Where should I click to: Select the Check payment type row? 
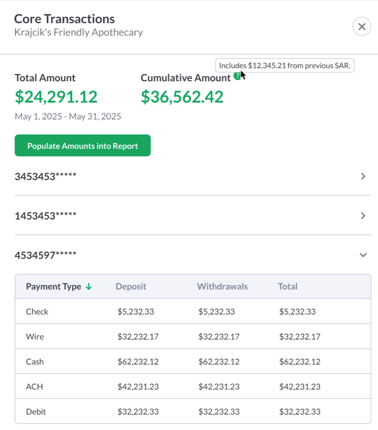37,312
